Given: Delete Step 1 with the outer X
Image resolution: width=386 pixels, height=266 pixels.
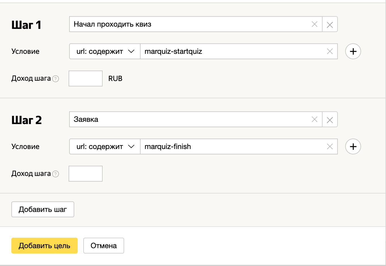Looking at the screenshot, I should click(x=330, y=25).
